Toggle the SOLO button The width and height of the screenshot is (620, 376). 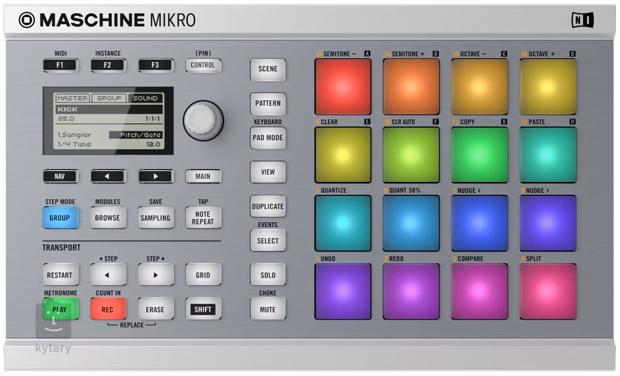pos(268,275)
